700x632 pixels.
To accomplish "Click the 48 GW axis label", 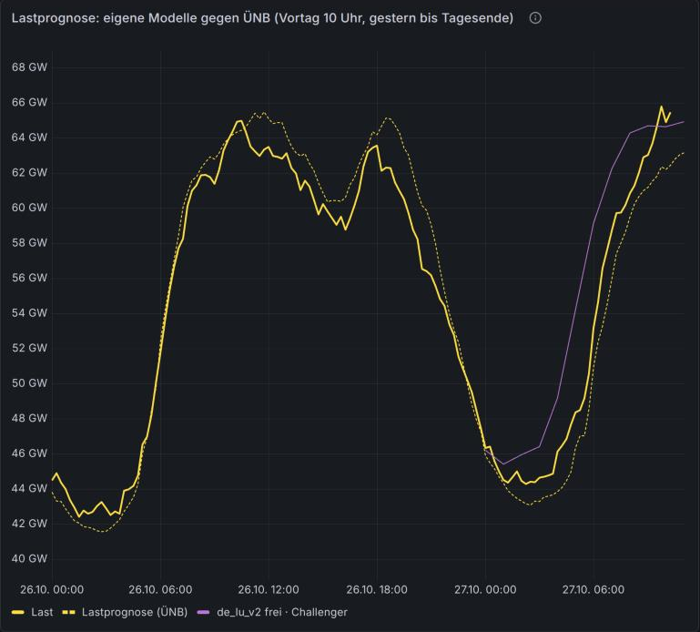I will 29,418.
